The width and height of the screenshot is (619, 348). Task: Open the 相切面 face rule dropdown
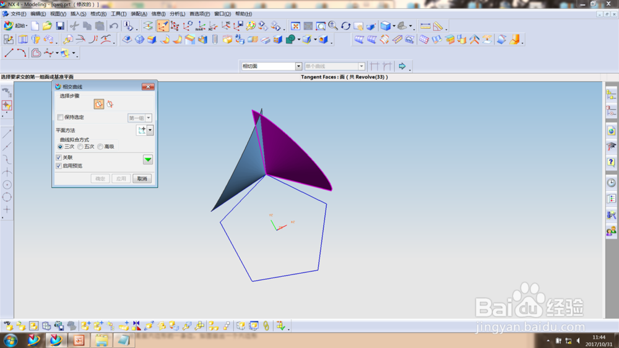click(298, 66)
